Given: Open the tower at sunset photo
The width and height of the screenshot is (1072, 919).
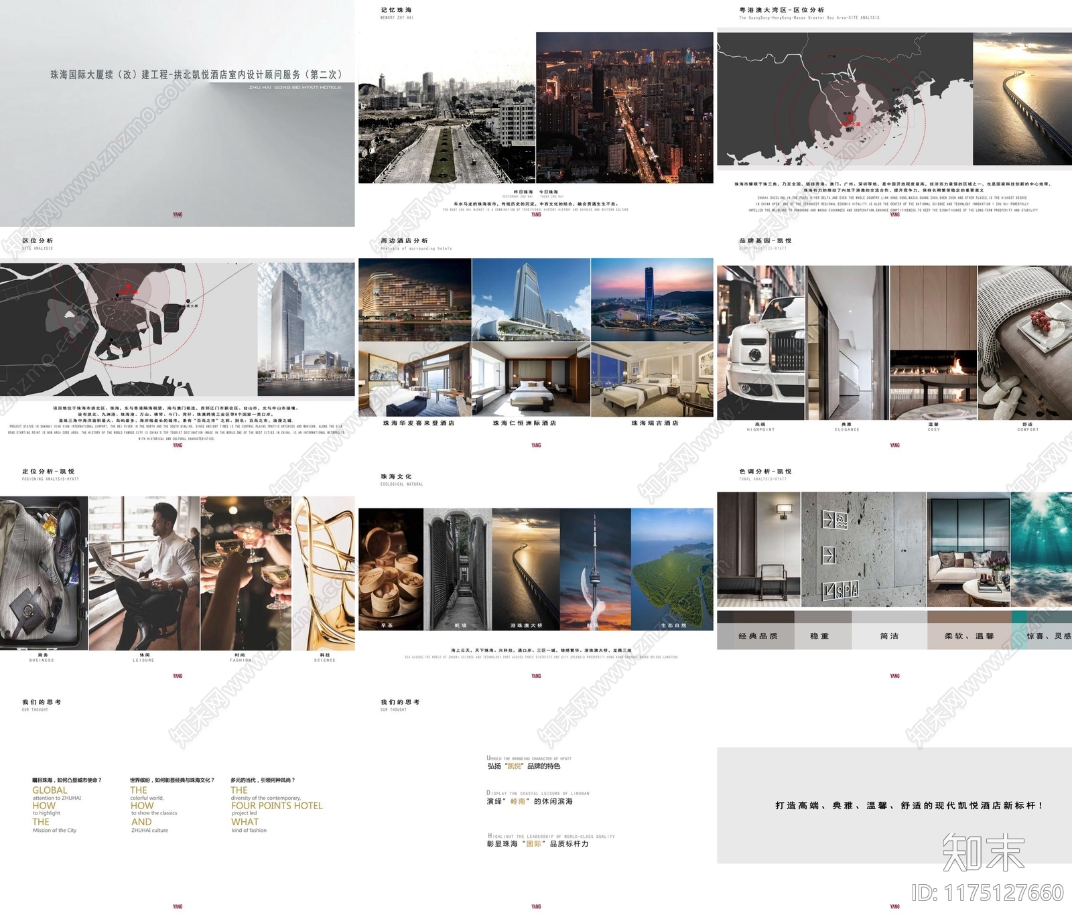Looking at the screenshot, I should tap(596, 569).
